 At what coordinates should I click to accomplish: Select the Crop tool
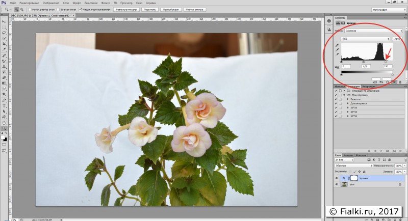tap(4, 44)
